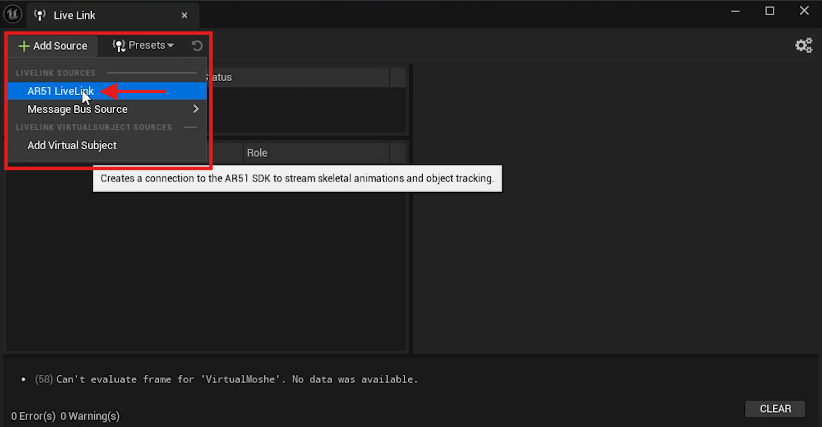
Task: Close the Live Link tab
Action: 184,16
